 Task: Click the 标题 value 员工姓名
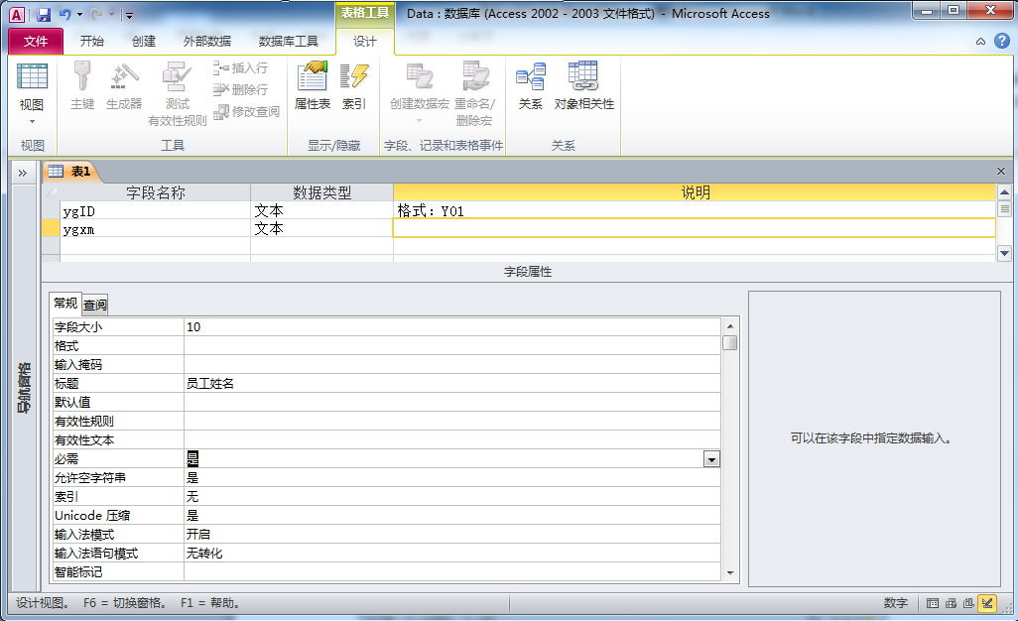451,384
